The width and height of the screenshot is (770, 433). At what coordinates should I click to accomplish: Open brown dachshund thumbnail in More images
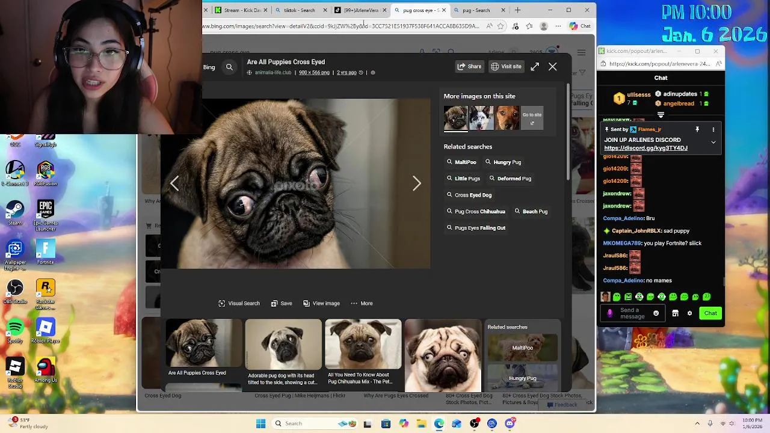507,118
